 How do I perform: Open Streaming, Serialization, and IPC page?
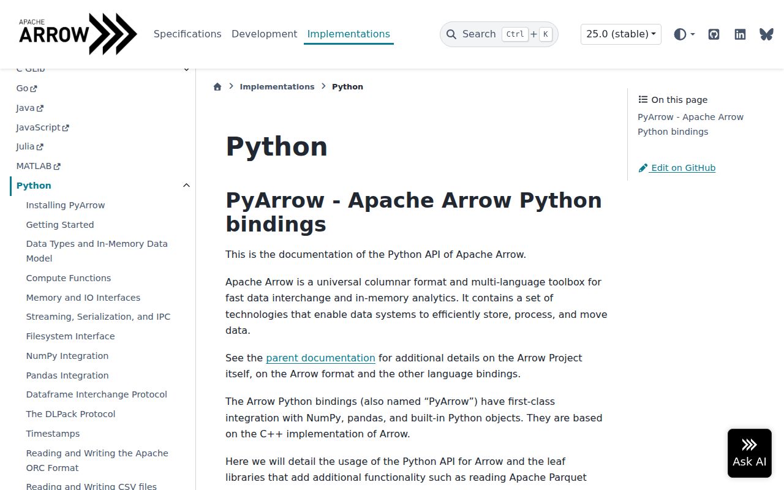98,317
